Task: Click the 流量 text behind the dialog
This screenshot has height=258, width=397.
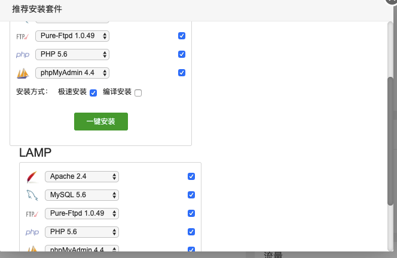Action: click(x=273, y=254)
